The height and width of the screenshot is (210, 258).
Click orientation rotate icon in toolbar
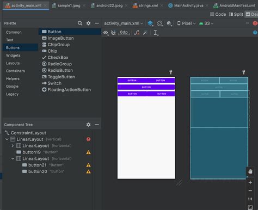159,23
